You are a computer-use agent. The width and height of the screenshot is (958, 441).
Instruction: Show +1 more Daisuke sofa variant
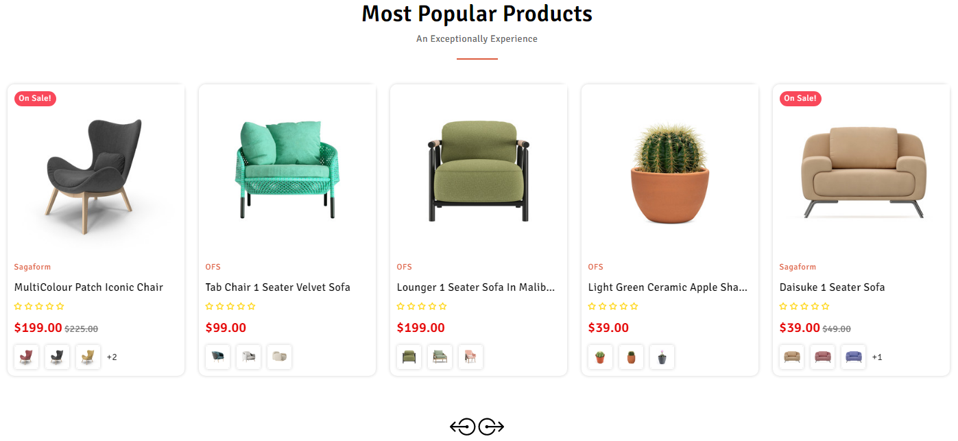[x=877, y=357]
